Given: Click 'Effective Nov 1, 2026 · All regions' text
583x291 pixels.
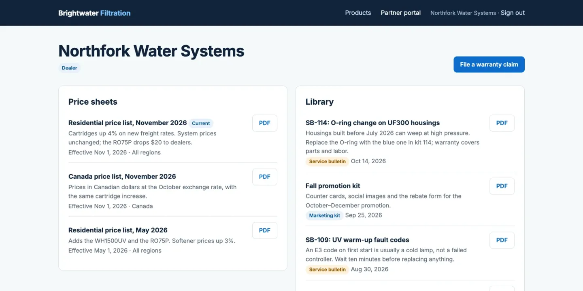Looking at the screenshot, I should 115,152.
